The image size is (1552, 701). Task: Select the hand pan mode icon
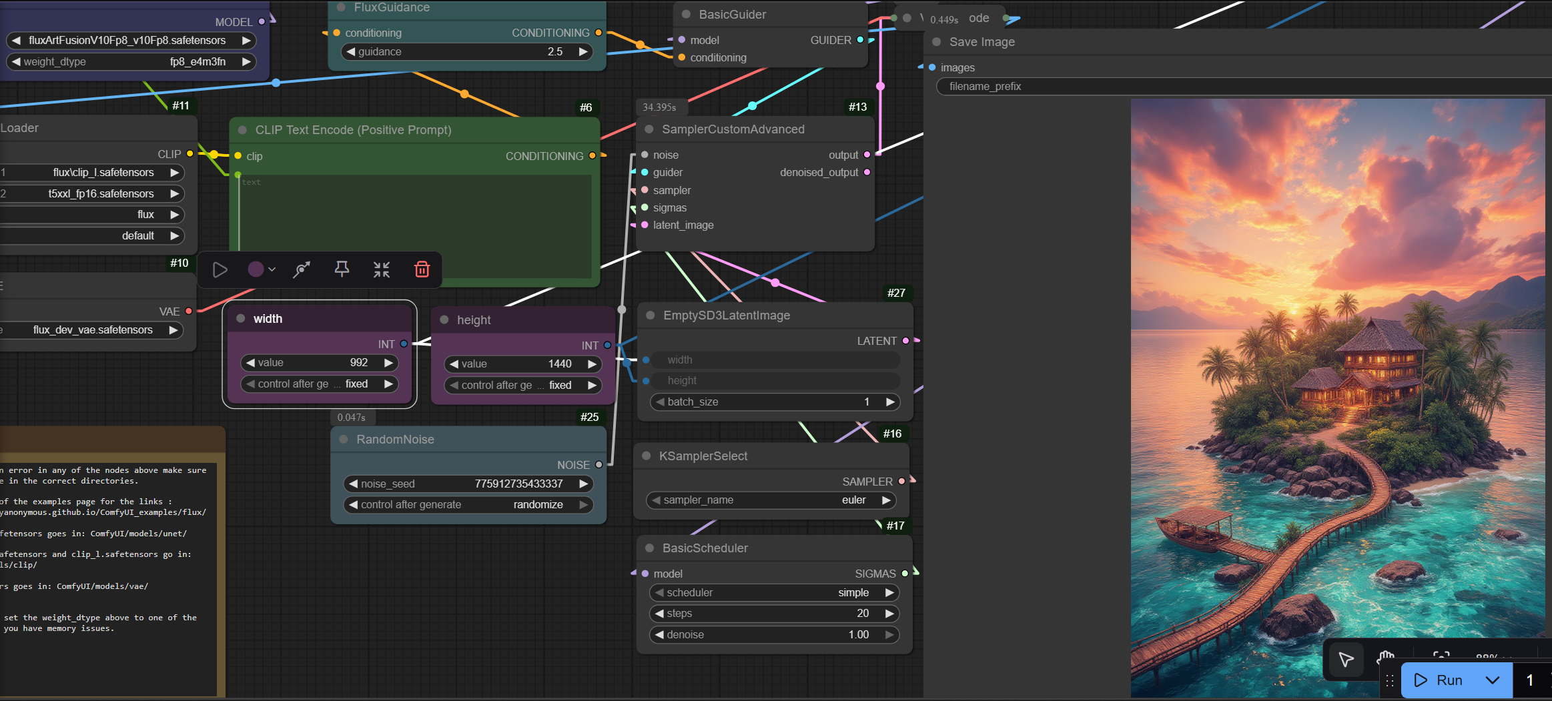click(x=1386, y=658)
